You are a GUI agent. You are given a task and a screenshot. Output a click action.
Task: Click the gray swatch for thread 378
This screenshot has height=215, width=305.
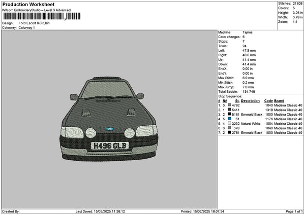[230, 128]
